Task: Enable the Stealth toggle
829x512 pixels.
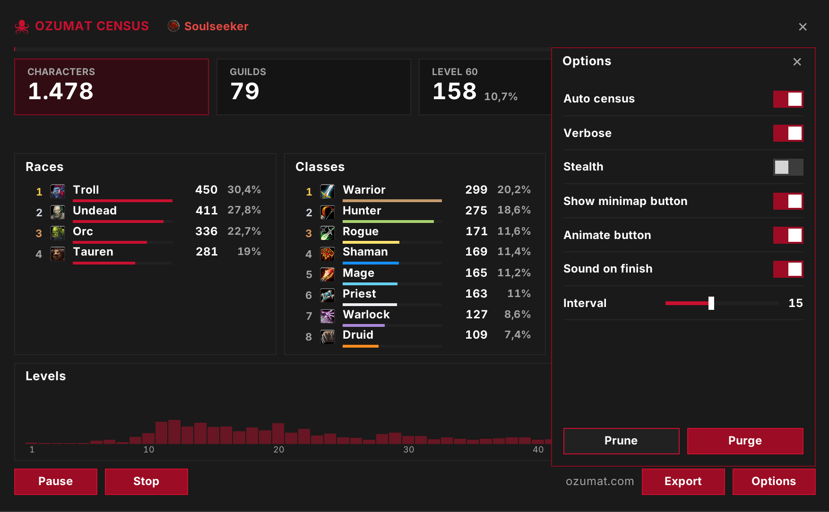Action: [788, 167]
